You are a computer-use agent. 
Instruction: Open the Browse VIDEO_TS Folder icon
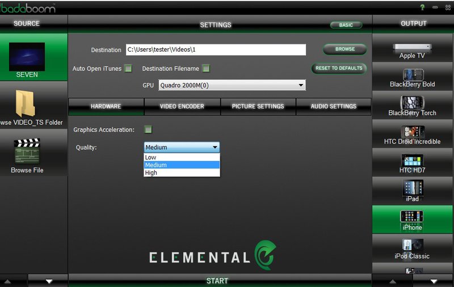(x=26, y=103)
